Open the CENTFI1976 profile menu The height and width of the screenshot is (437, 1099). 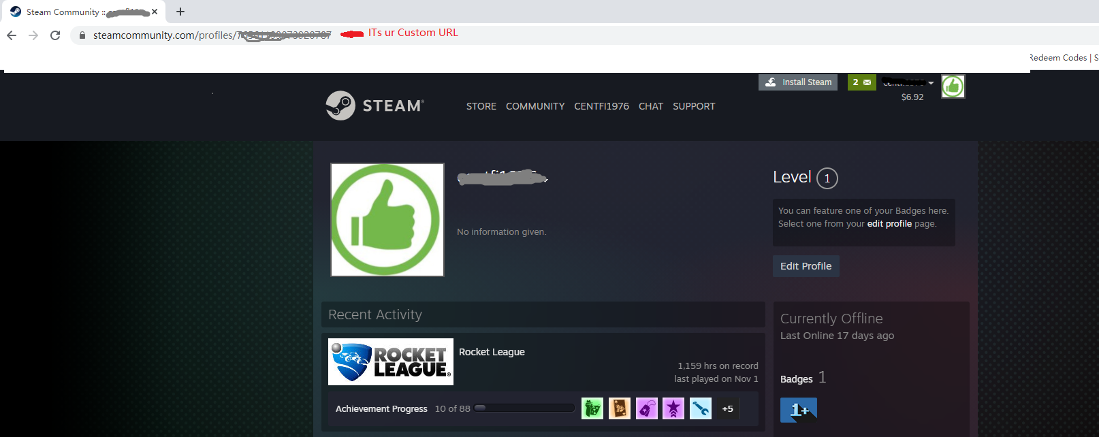(x=601, y=106)
